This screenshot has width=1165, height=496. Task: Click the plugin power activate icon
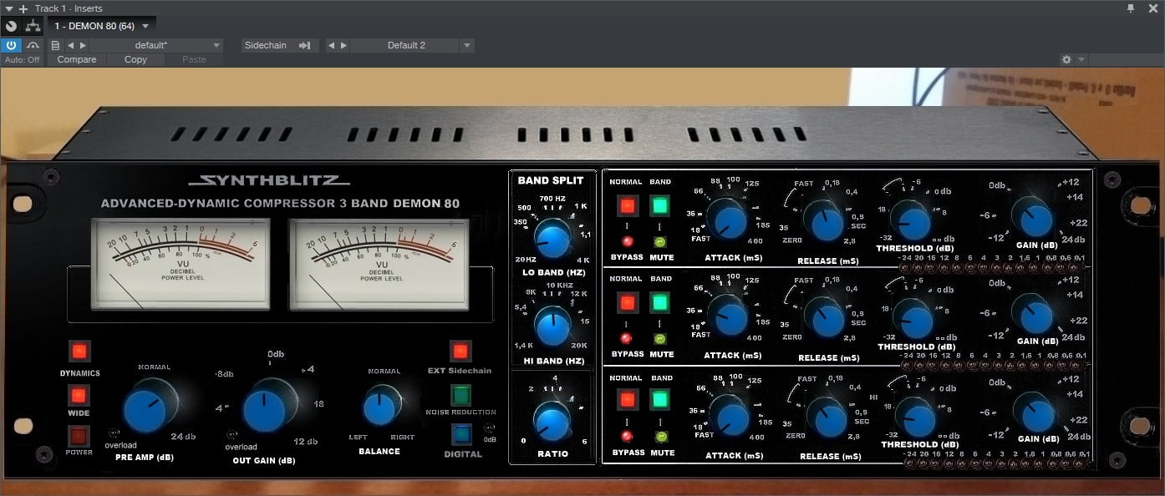[x=11, y=45]
